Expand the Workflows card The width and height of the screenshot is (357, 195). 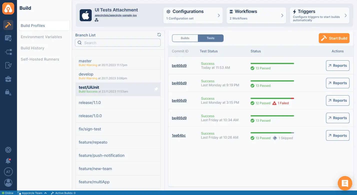coord(256,15)
